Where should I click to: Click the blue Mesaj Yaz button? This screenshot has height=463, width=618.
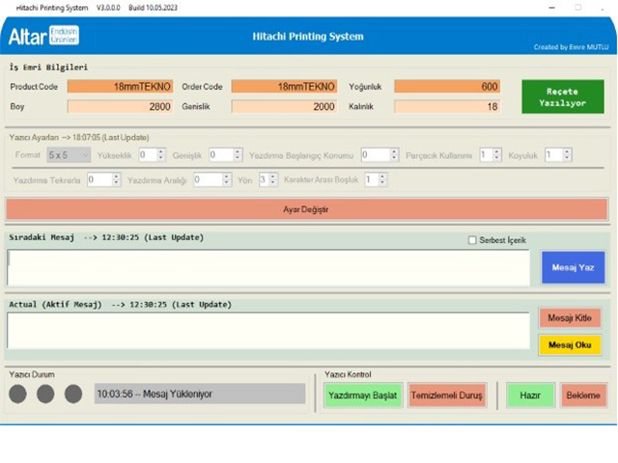click(573, 268)
